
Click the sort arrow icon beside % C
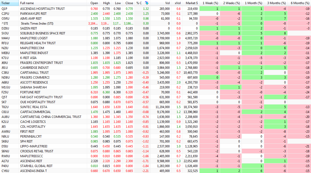147,3
